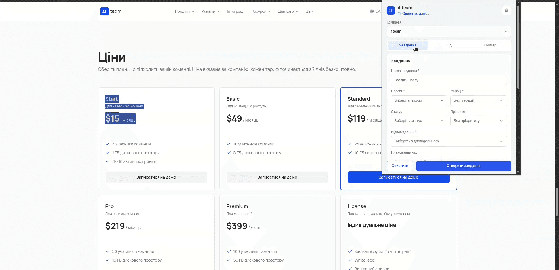Go to the Ціни navigation link
559x270 pixels.
(309, 12)
